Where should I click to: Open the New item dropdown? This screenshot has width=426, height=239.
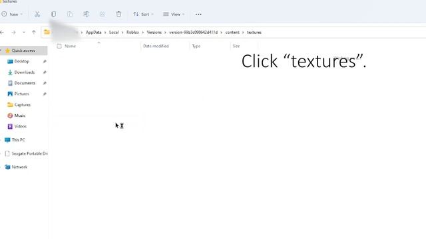12,14
